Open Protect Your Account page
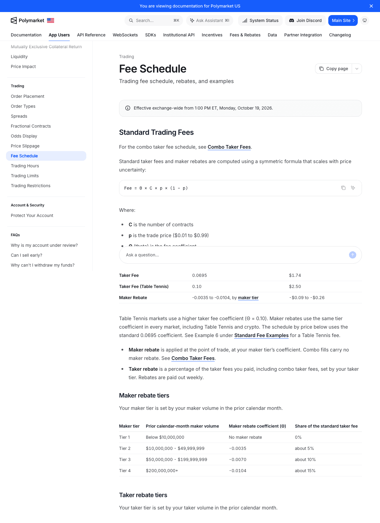Viewport: 380px width, 523px height. pos(46,215)
